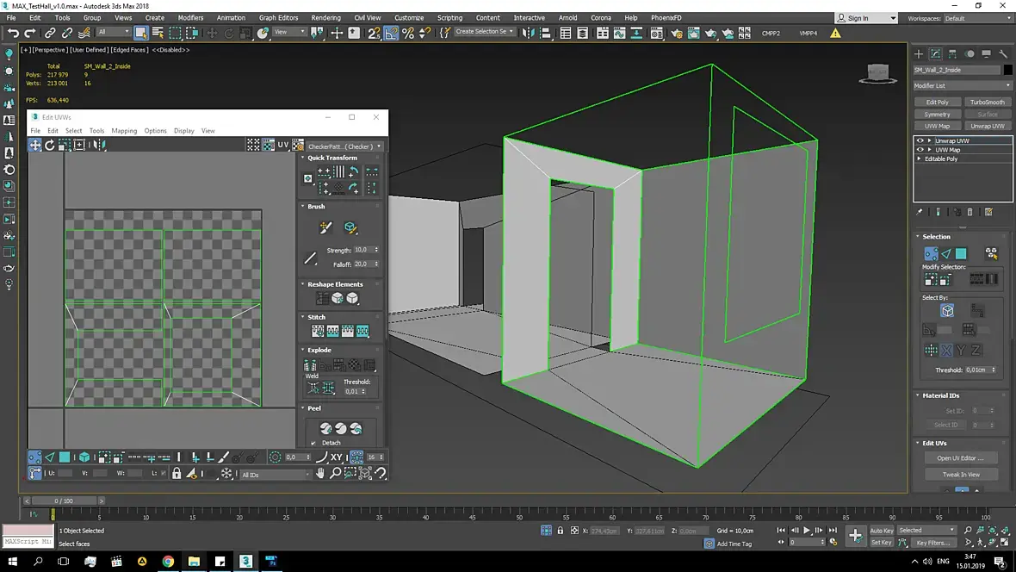
Task: Select the Move tool in Edit UVWs
Action: pos(35,145)
